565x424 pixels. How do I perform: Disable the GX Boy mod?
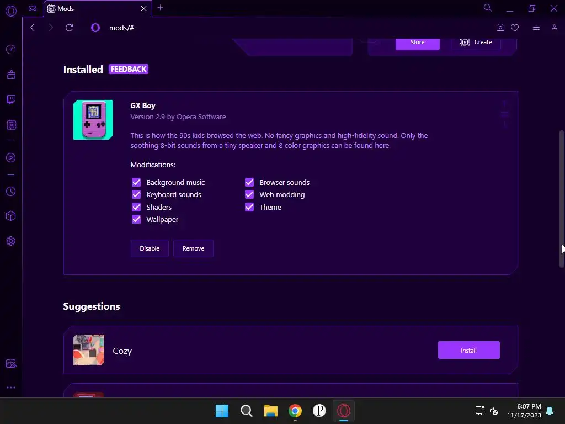tap(150, 248)
